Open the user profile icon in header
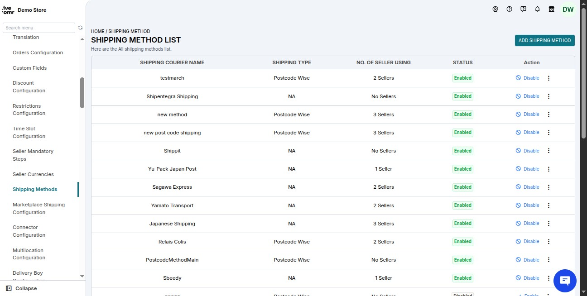The image size is (587, 296). 496,9
